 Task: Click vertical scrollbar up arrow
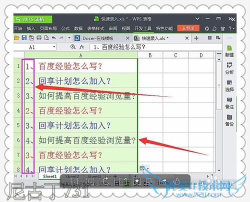point(219,59)
